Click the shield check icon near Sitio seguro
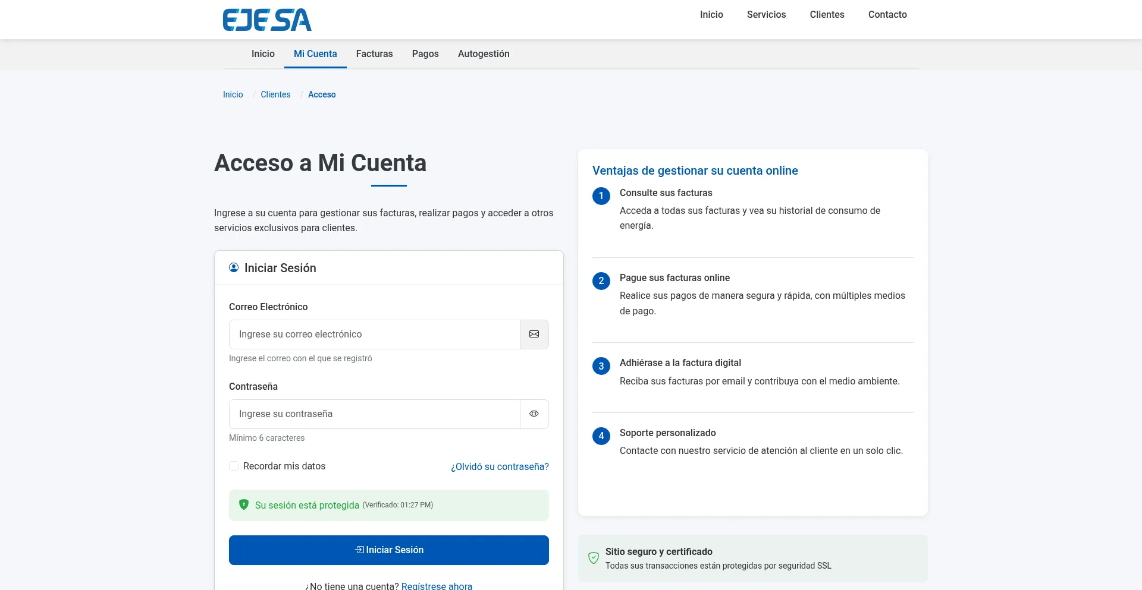 (x=594, y=558)
